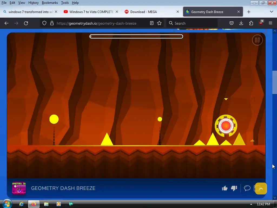Open the uBlock Origin extension icon
Screen dimensions: 277x208
[261, 23]
